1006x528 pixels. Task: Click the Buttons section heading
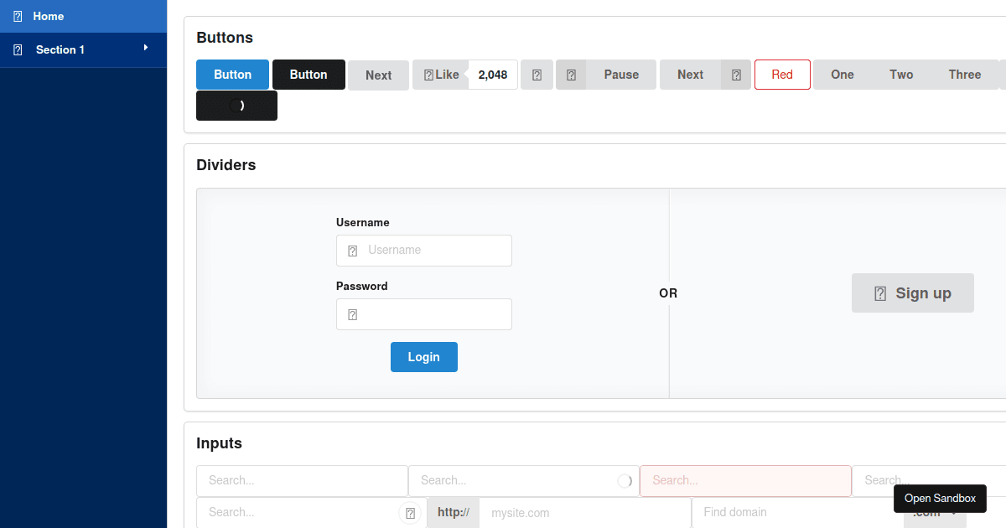pos(225,38)
